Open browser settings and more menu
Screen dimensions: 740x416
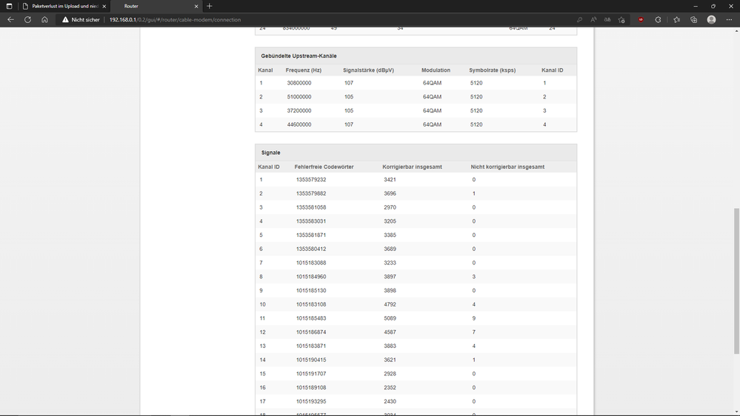tap(729, 20)
